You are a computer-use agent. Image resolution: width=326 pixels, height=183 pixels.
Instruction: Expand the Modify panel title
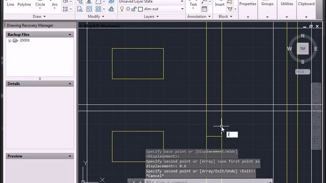pyautogui.click(x=96, y=16)
